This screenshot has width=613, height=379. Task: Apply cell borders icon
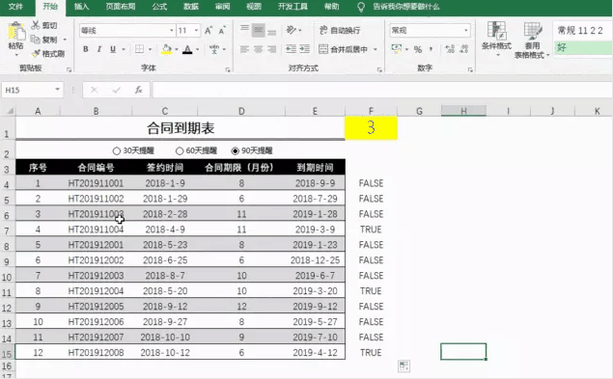pos(139,49)
